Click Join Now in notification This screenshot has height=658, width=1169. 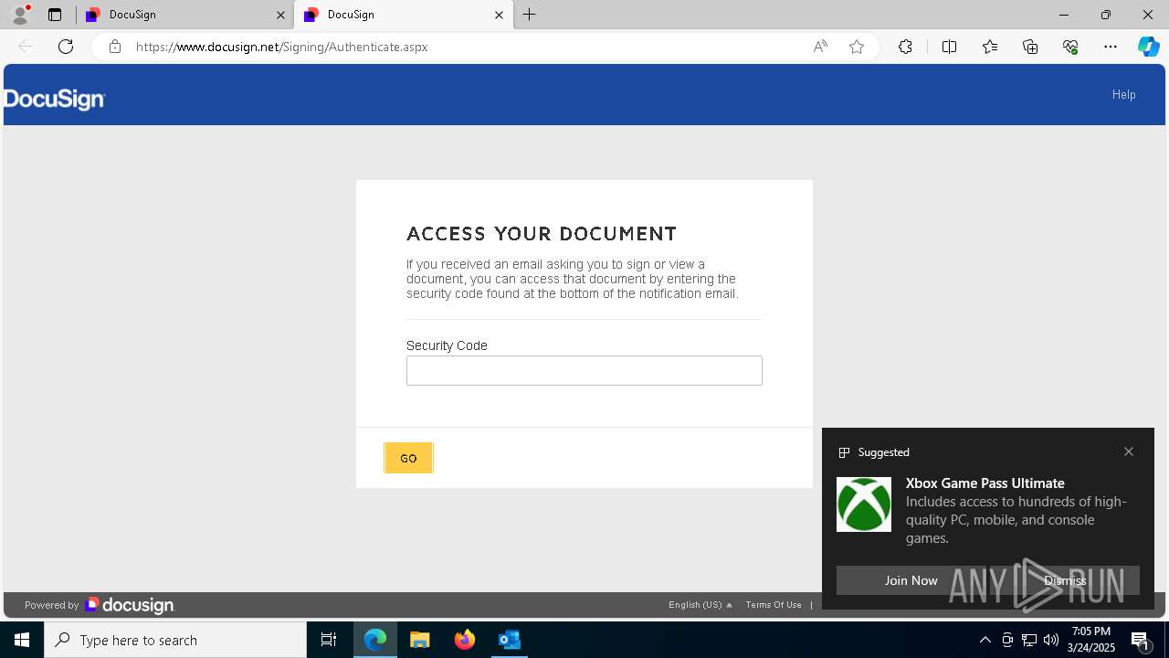click(x=911, y=580)
